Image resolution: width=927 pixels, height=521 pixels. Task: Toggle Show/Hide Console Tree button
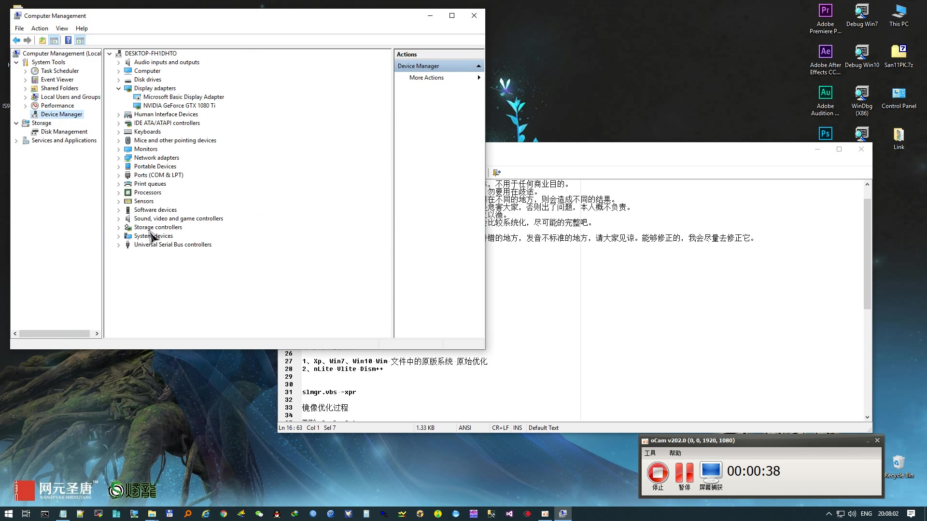pyautogui.click(x=54, y=41)
